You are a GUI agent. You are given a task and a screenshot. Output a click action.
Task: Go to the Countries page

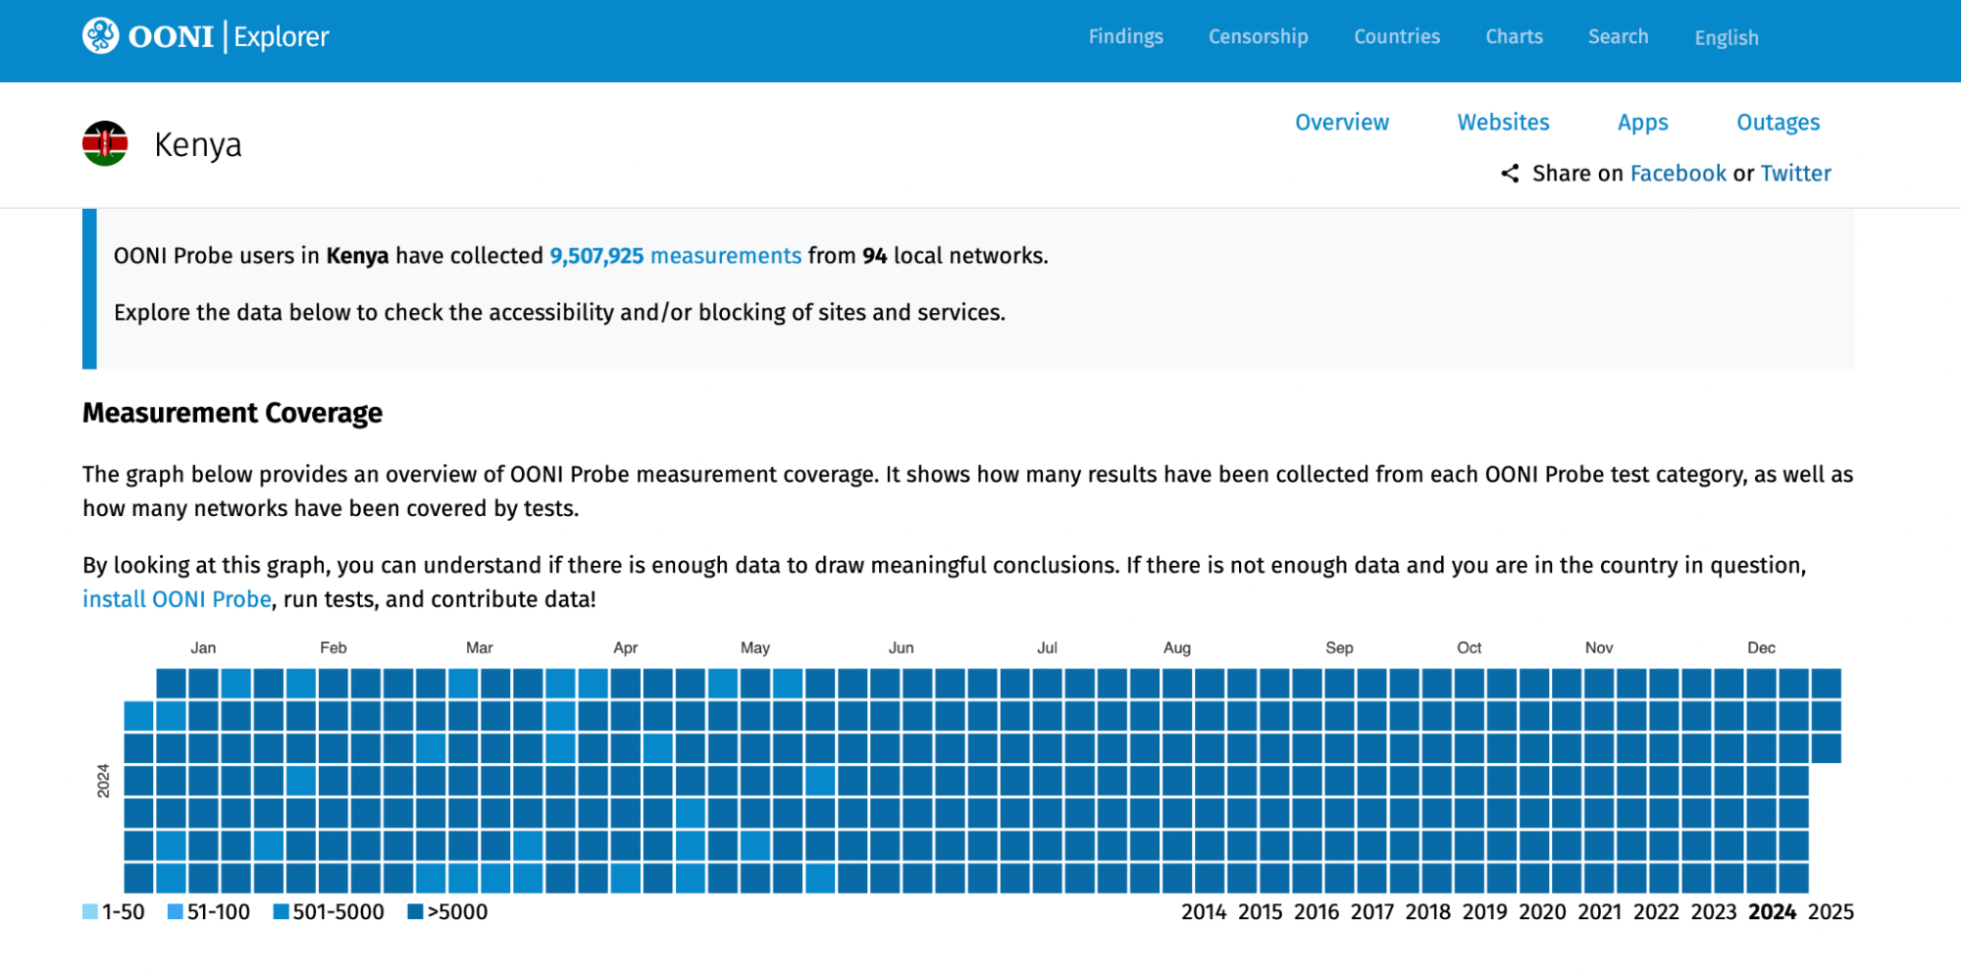tap(1396, 36)
